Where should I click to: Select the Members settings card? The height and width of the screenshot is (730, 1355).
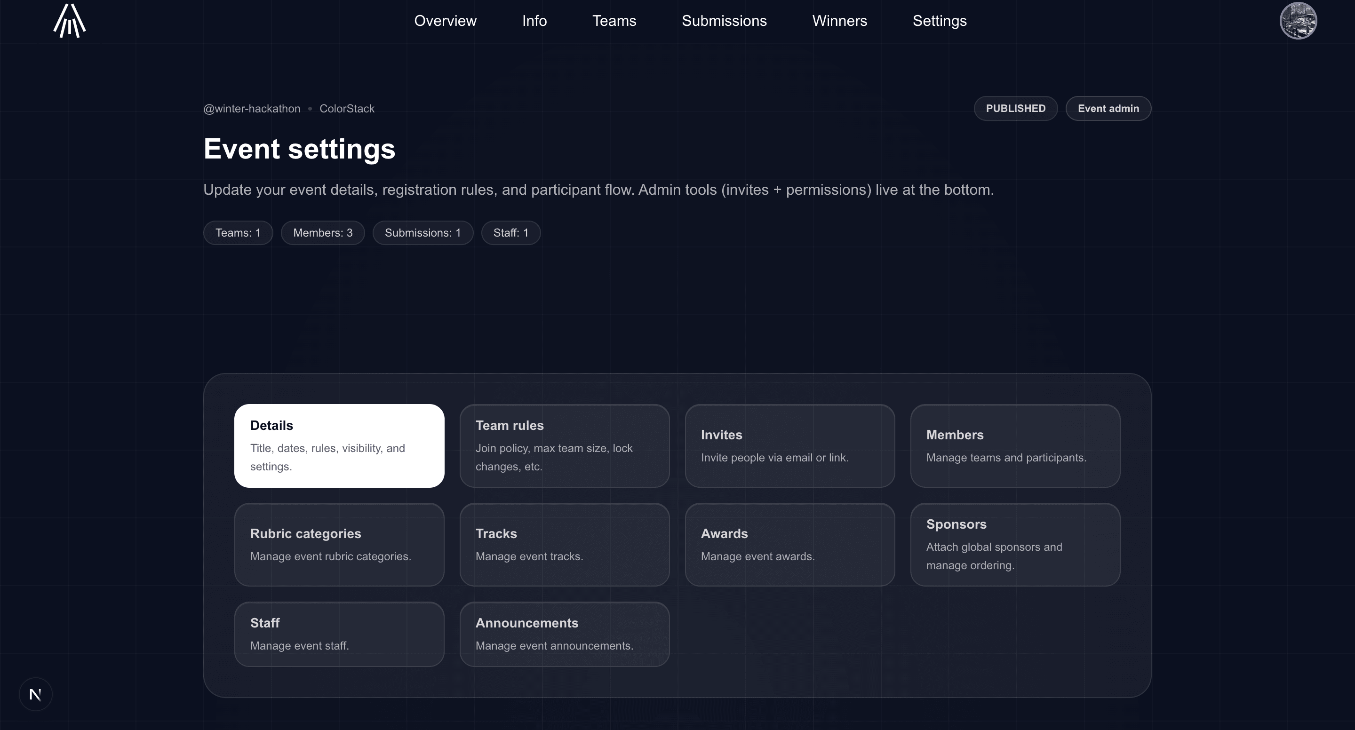pos(1015,445)
